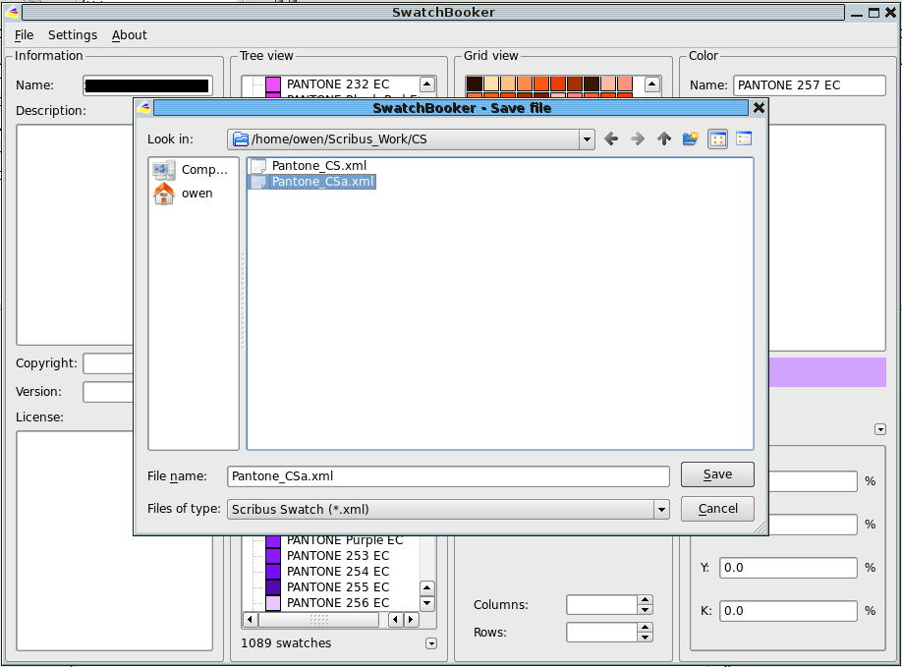Click the back navigation arrow in Save dialog
The height and width of the screenshot is (667, 902).
[x=611, y=139]
